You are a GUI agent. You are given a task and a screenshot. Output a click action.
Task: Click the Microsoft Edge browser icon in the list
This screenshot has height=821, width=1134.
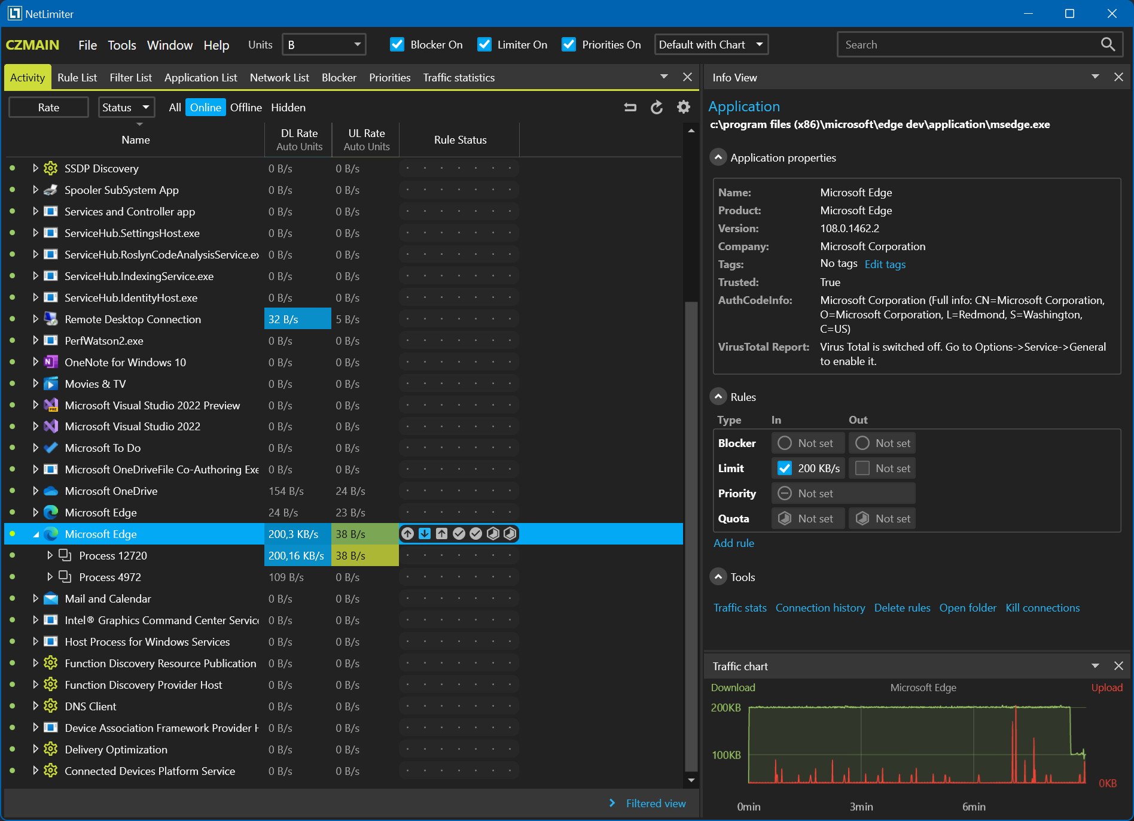pyautogui.click(x=51, y=534)
